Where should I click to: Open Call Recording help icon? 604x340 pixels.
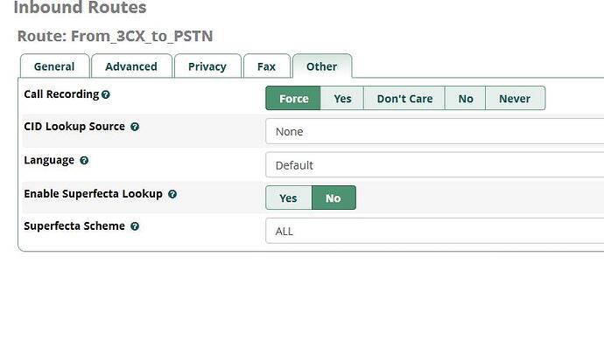click(106, 94)
